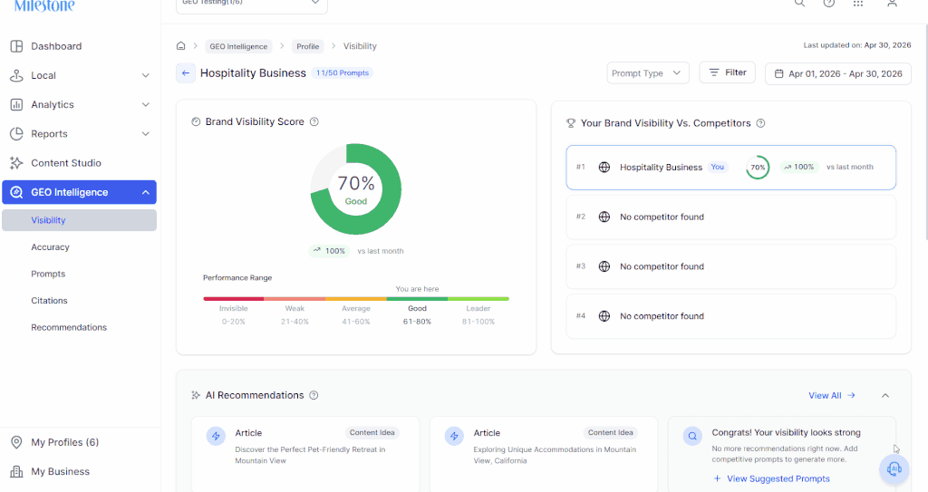The width and height of the screenshot is (928, 492).
Task: Click the home breadcrumb icon
Action: click(x=181, y=45)
